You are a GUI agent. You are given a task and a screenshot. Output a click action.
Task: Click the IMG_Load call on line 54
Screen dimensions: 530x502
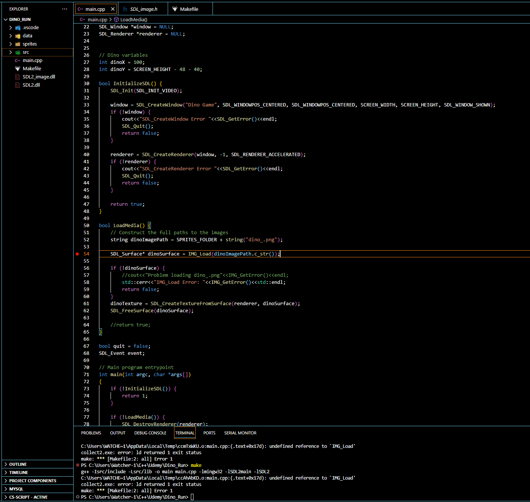(x=199, y=254)
